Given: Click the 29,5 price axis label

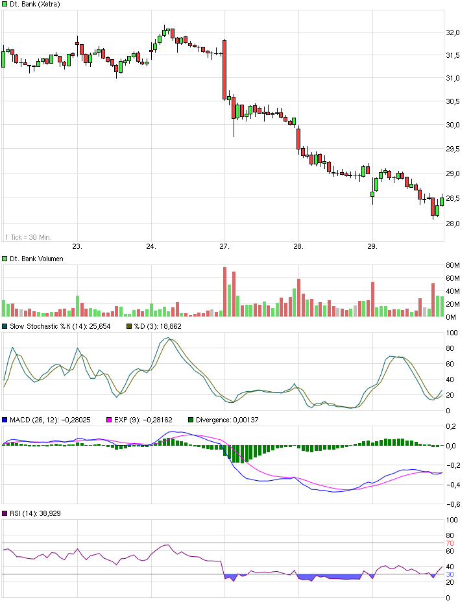Looking at the screenshot, I should click(453, 149).
